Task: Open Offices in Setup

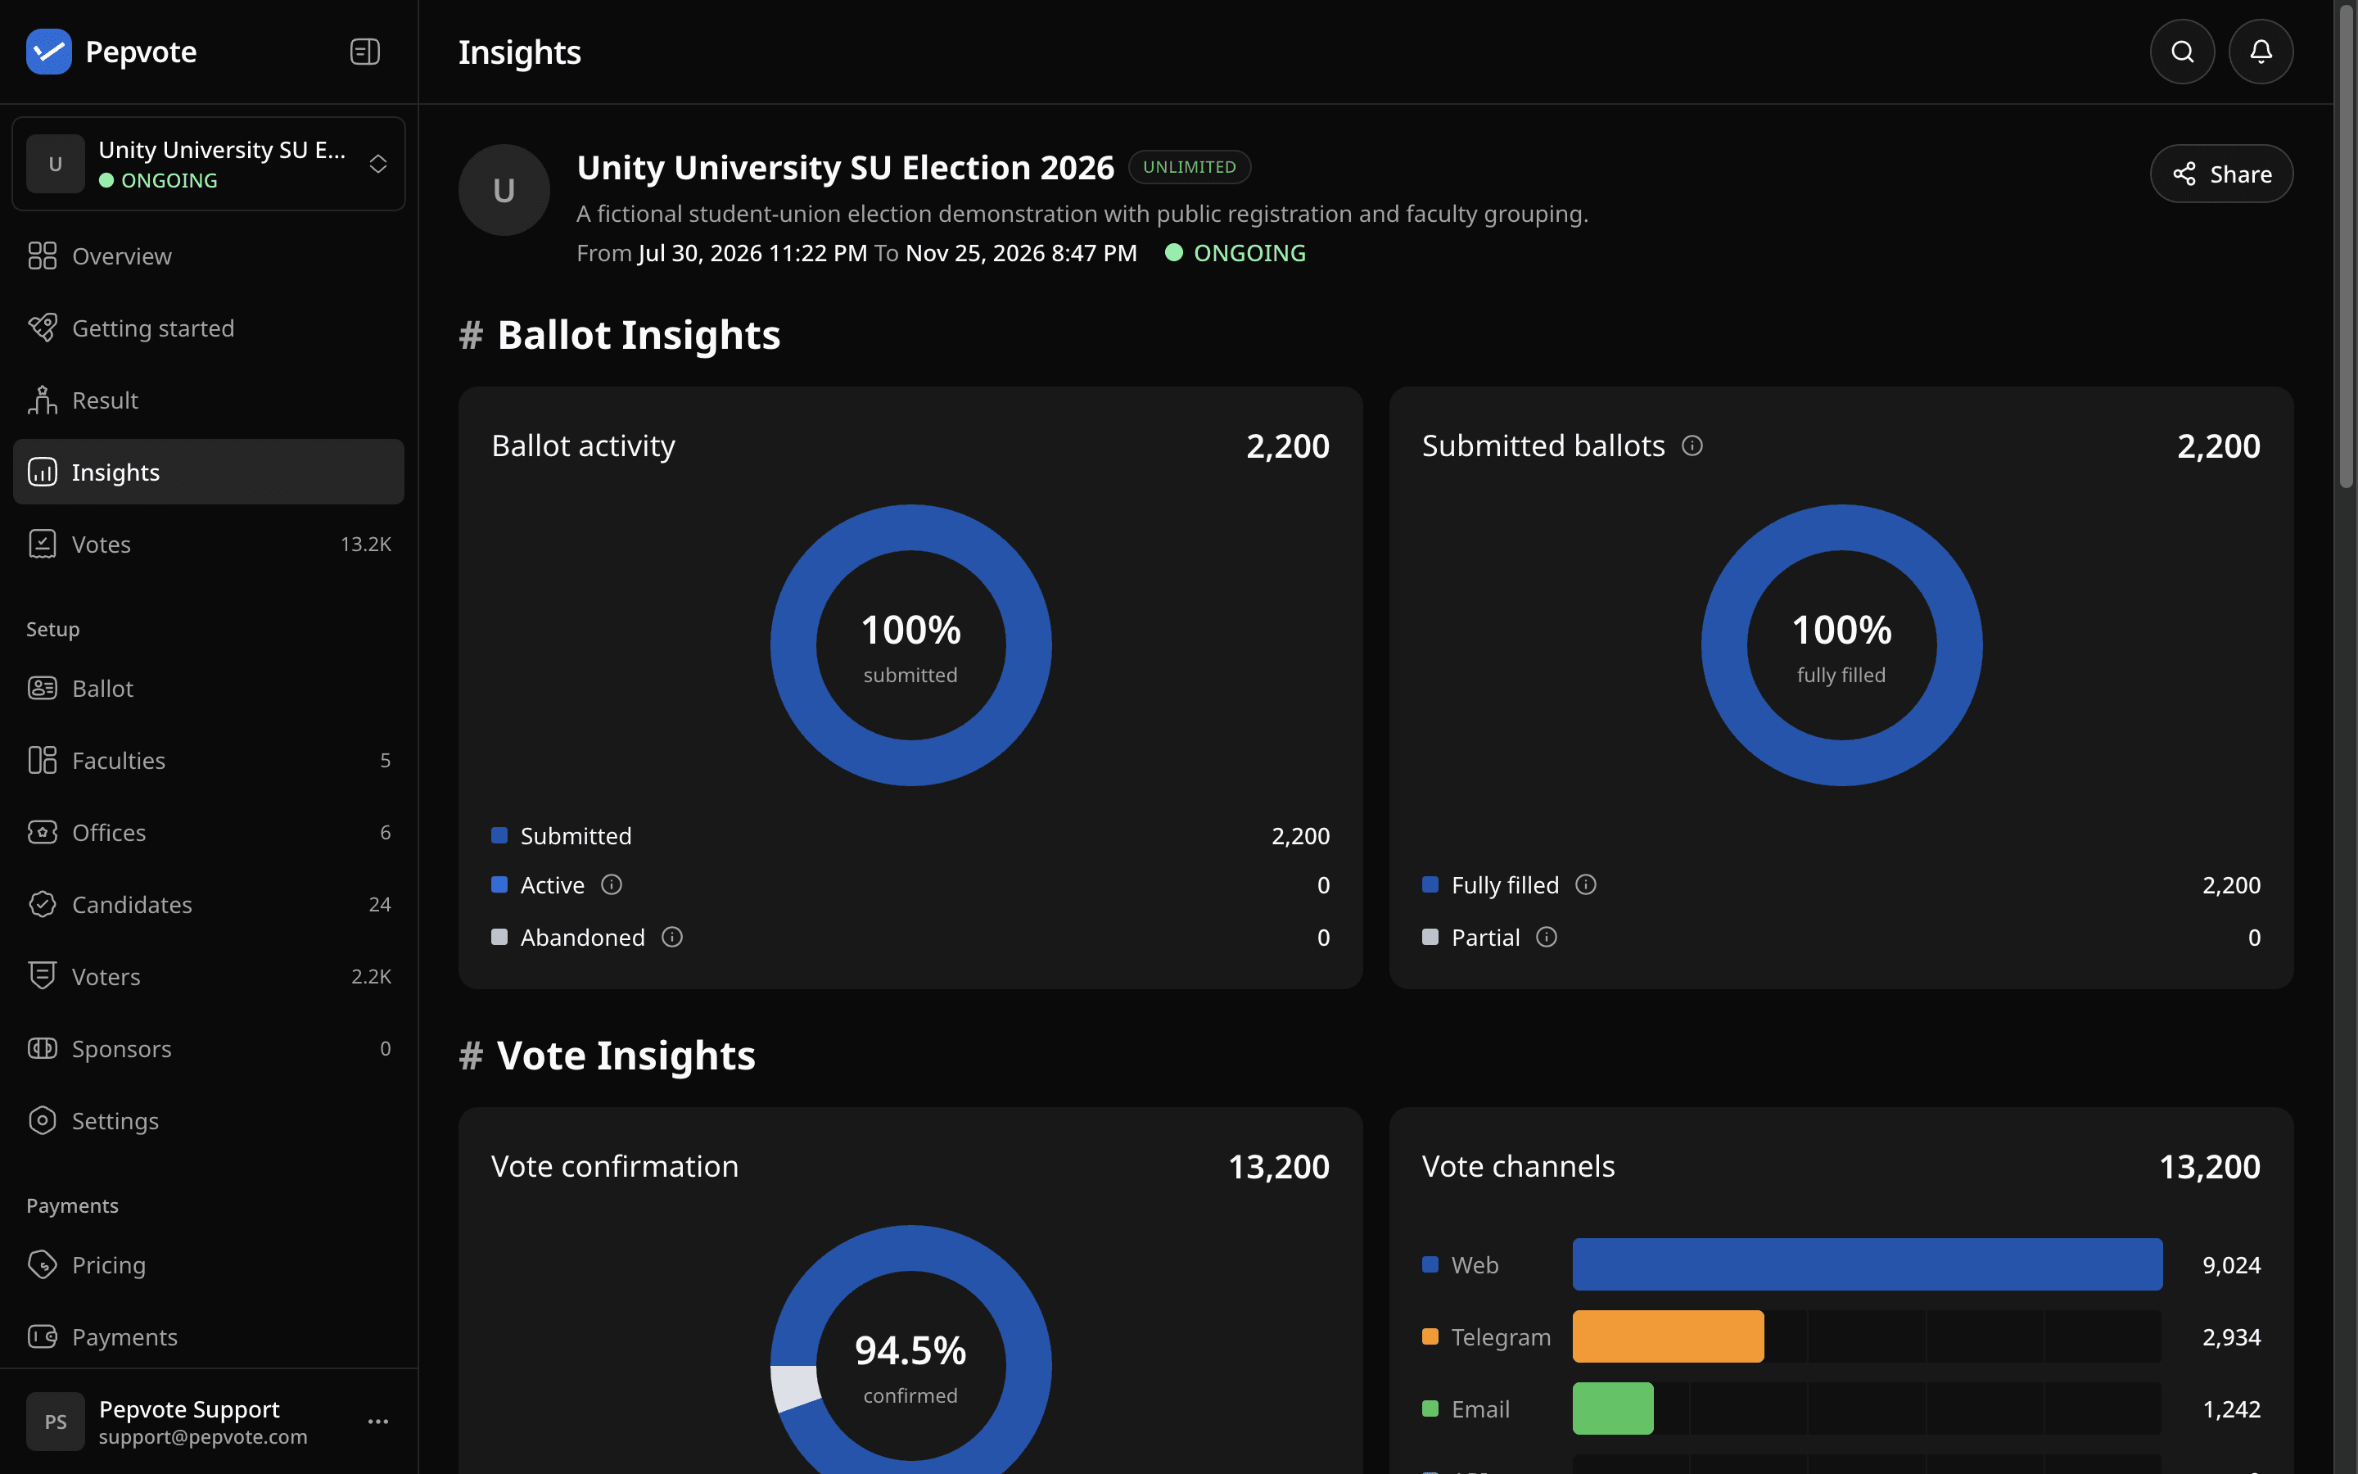Action: 209,833
